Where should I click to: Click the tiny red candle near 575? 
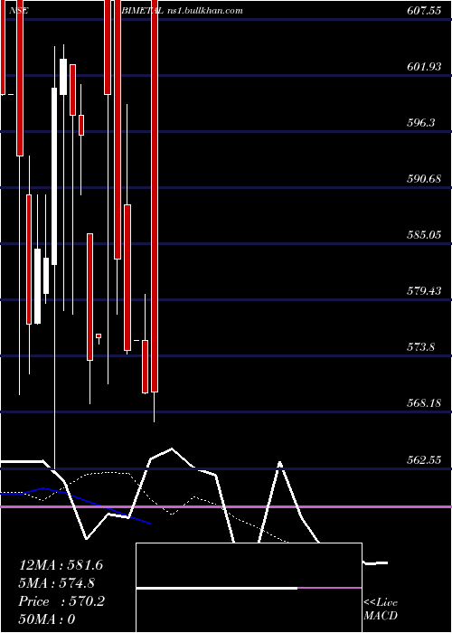tap(99, 335)
